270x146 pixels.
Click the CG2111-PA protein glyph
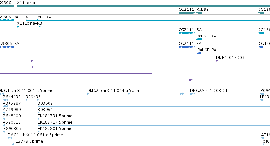(187, 47)
